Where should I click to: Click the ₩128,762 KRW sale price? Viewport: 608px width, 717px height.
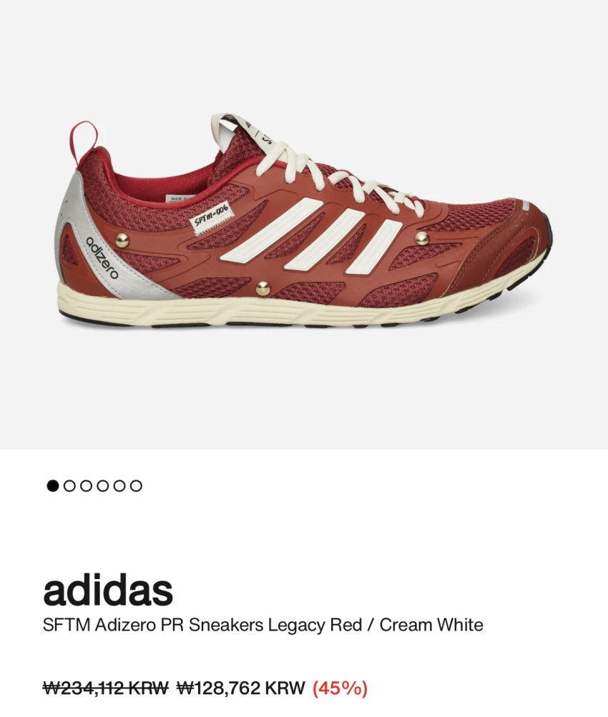(240, 687)
